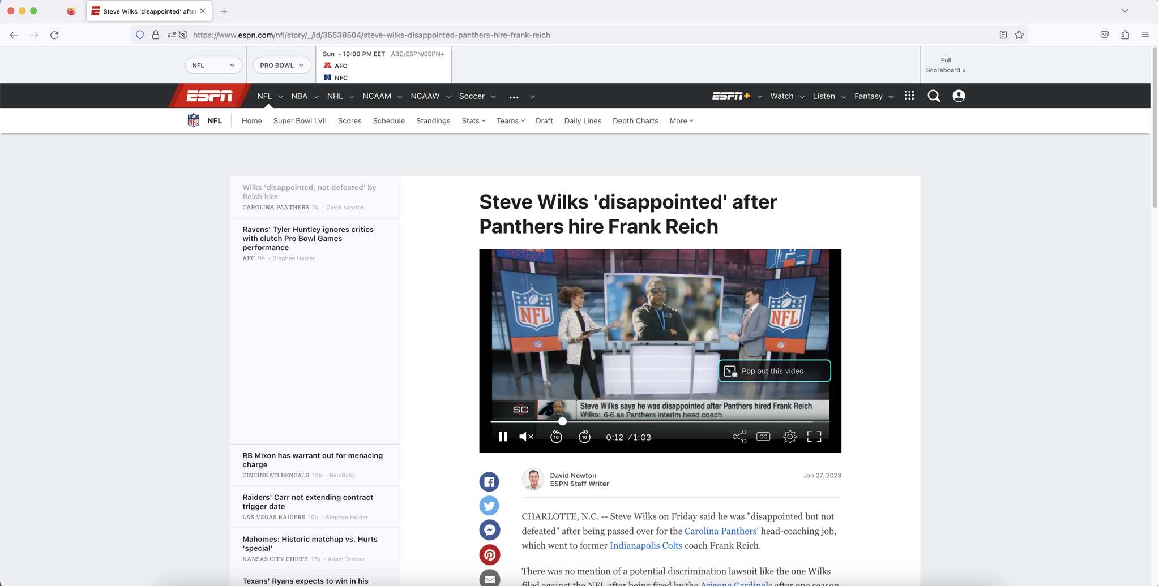Image resolution: width=1159 pixels, height=586 pixels.
Task: Follow the Carolina Panthers link
Action: click(720, 531)
